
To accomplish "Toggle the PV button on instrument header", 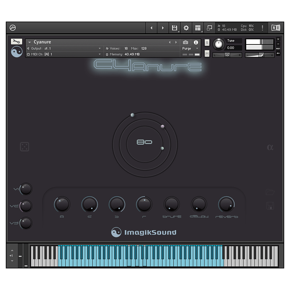I will click(278, 53).
